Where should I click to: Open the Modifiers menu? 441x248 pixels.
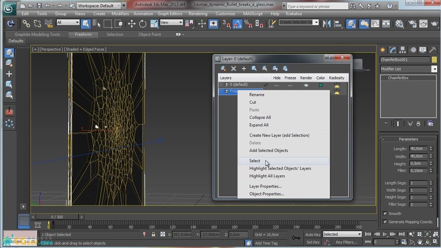[x=120, y=14]
